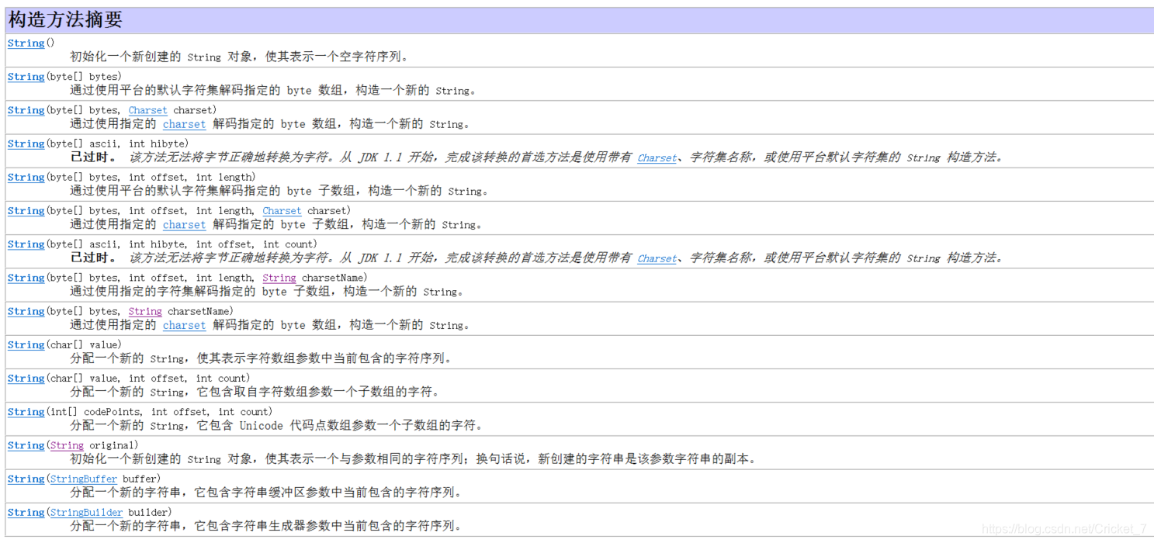
Task: Open the String() no-argument constructor link
Action: [26, 43]
